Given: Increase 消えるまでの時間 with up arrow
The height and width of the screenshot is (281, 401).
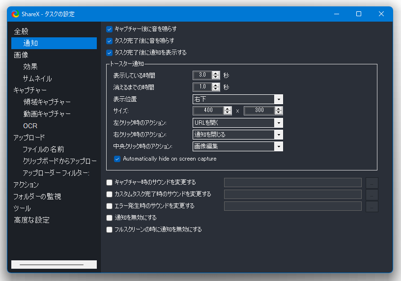Looking at the screenshot, I should click(216, 85).
